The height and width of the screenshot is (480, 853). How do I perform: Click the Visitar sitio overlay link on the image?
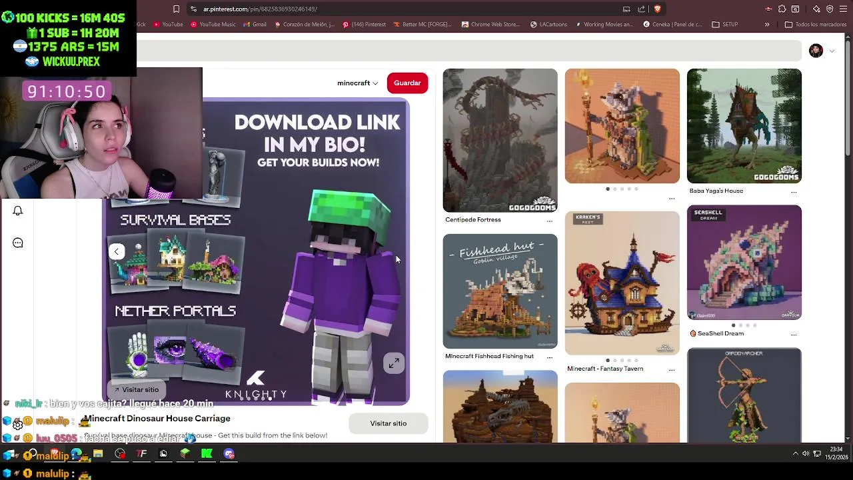[x=136, y=389]
